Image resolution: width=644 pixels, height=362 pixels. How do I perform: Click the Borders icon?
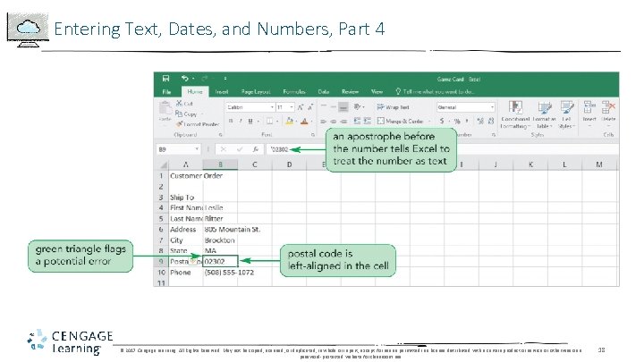pyautogui.click(x=270, y=121)
